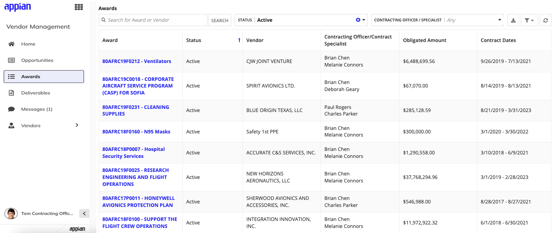Click the amount $11,972,922.32
560x233 pixels.
tap(420, 223)
